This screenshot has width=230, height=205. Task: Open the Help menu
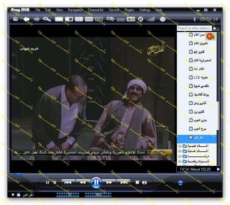point(159,10)
